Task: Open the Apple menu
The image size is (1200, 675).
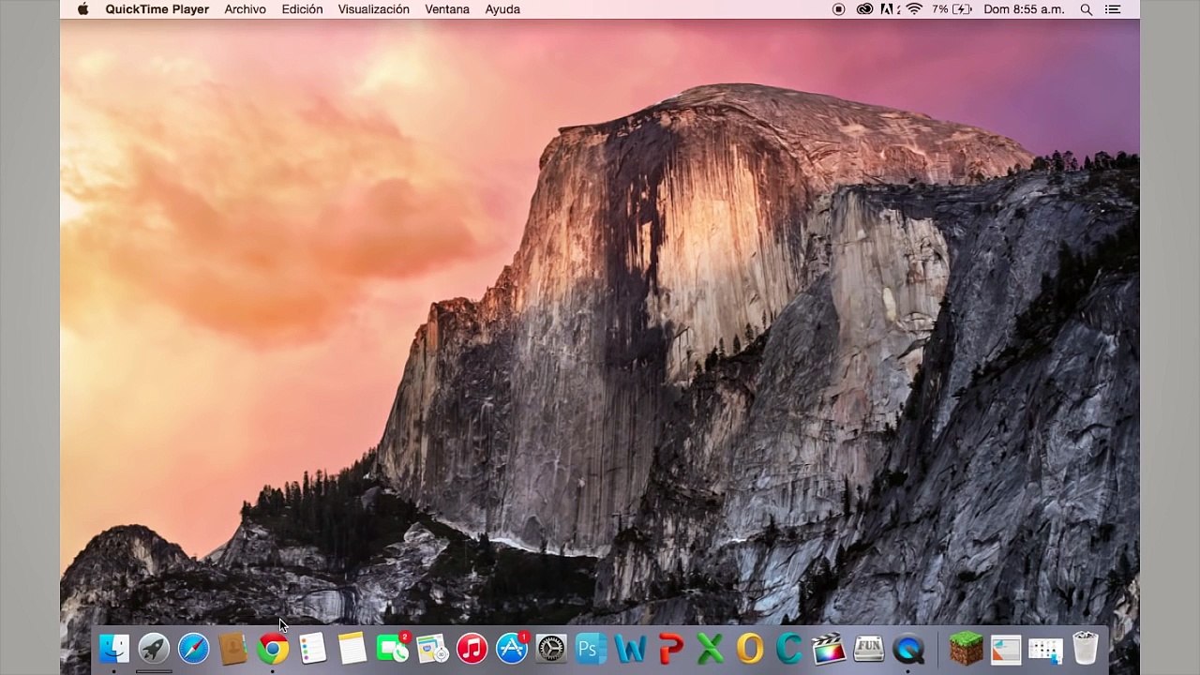Action: pos(82,9)
